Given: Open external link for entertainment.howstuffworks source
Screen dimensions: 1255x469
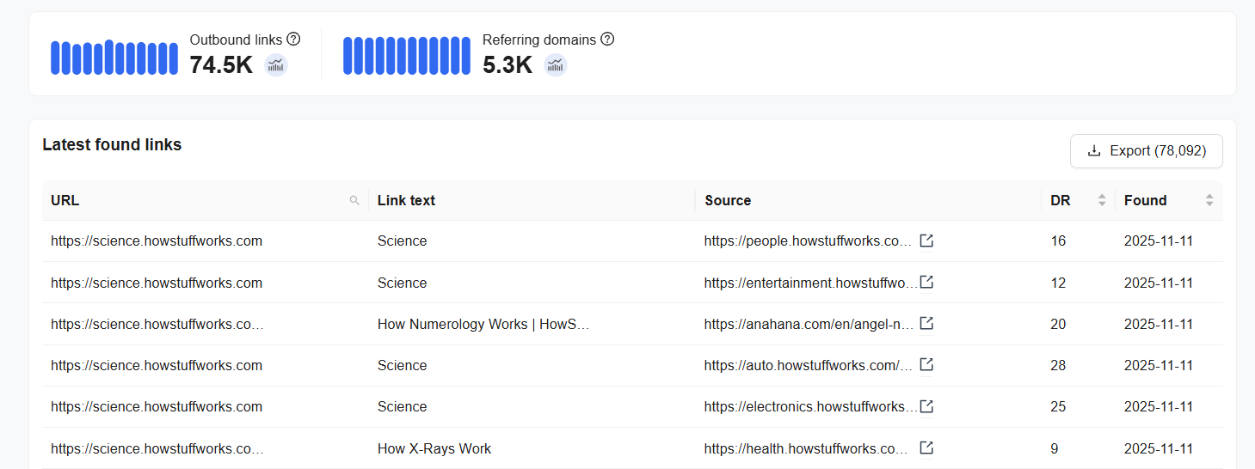Looking at the screenshot, I should pos(926,283).
